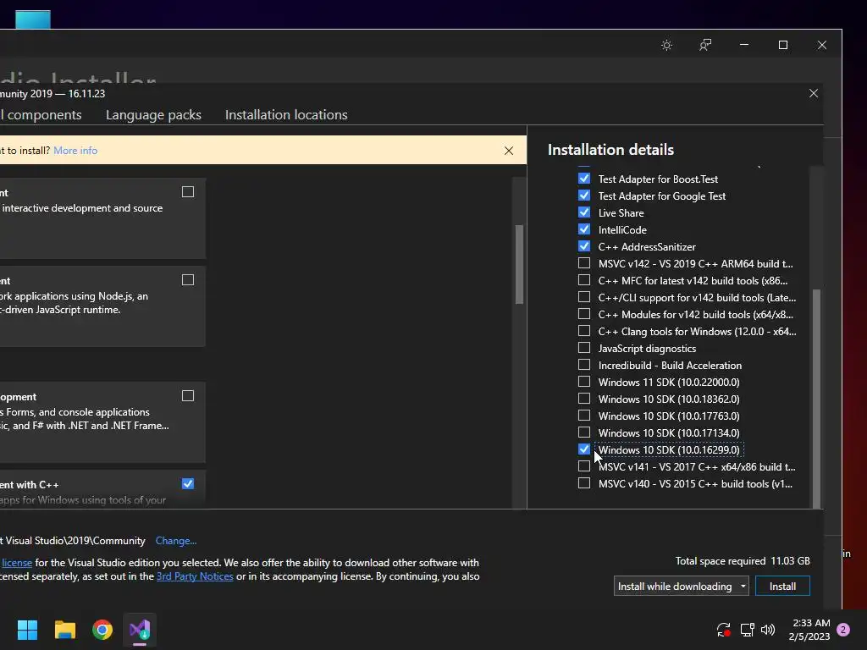Click the workloads list scrollbar thumb
Image resolution: width=867 pixels, height=650 pixels.
pos(519,264)
